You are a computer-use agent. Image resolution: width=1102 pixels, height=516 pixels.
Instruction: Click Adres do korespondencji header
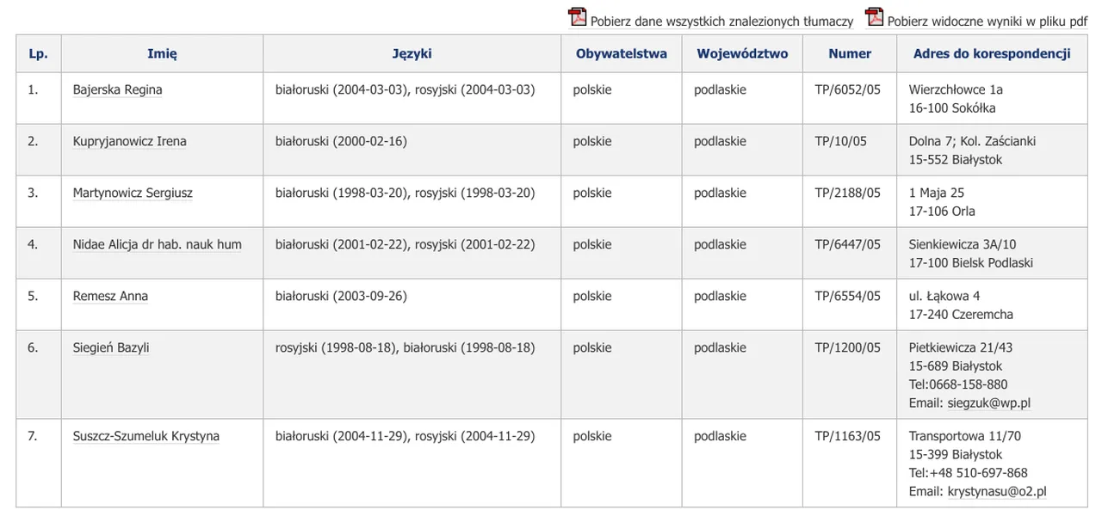pos(992,53)
